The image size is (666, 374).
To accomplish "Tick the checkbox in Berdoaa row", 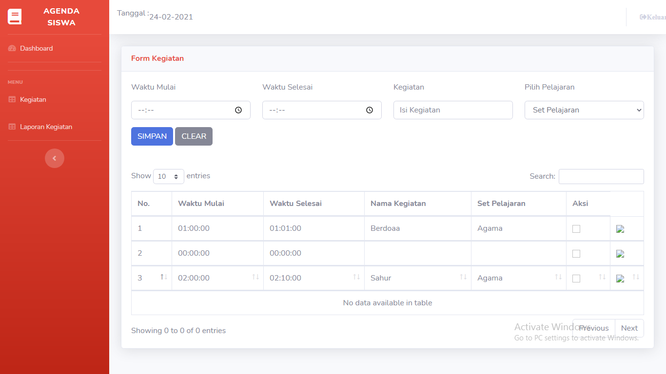I will tap(576, 229).
